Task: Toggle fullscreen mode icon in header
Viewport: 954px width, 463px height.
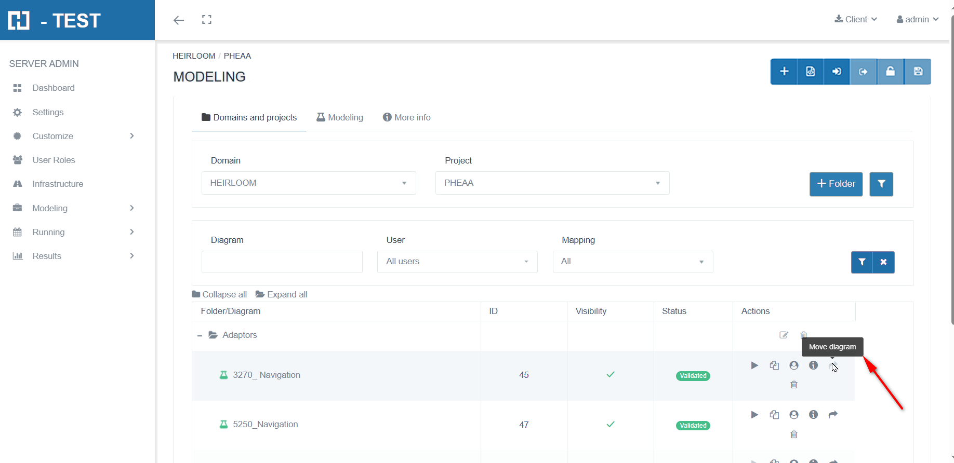Action: (207, 20)
